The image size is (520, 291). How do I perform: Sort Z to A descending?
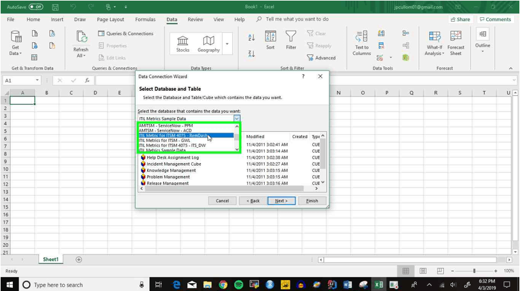click(x=251, y=53)
